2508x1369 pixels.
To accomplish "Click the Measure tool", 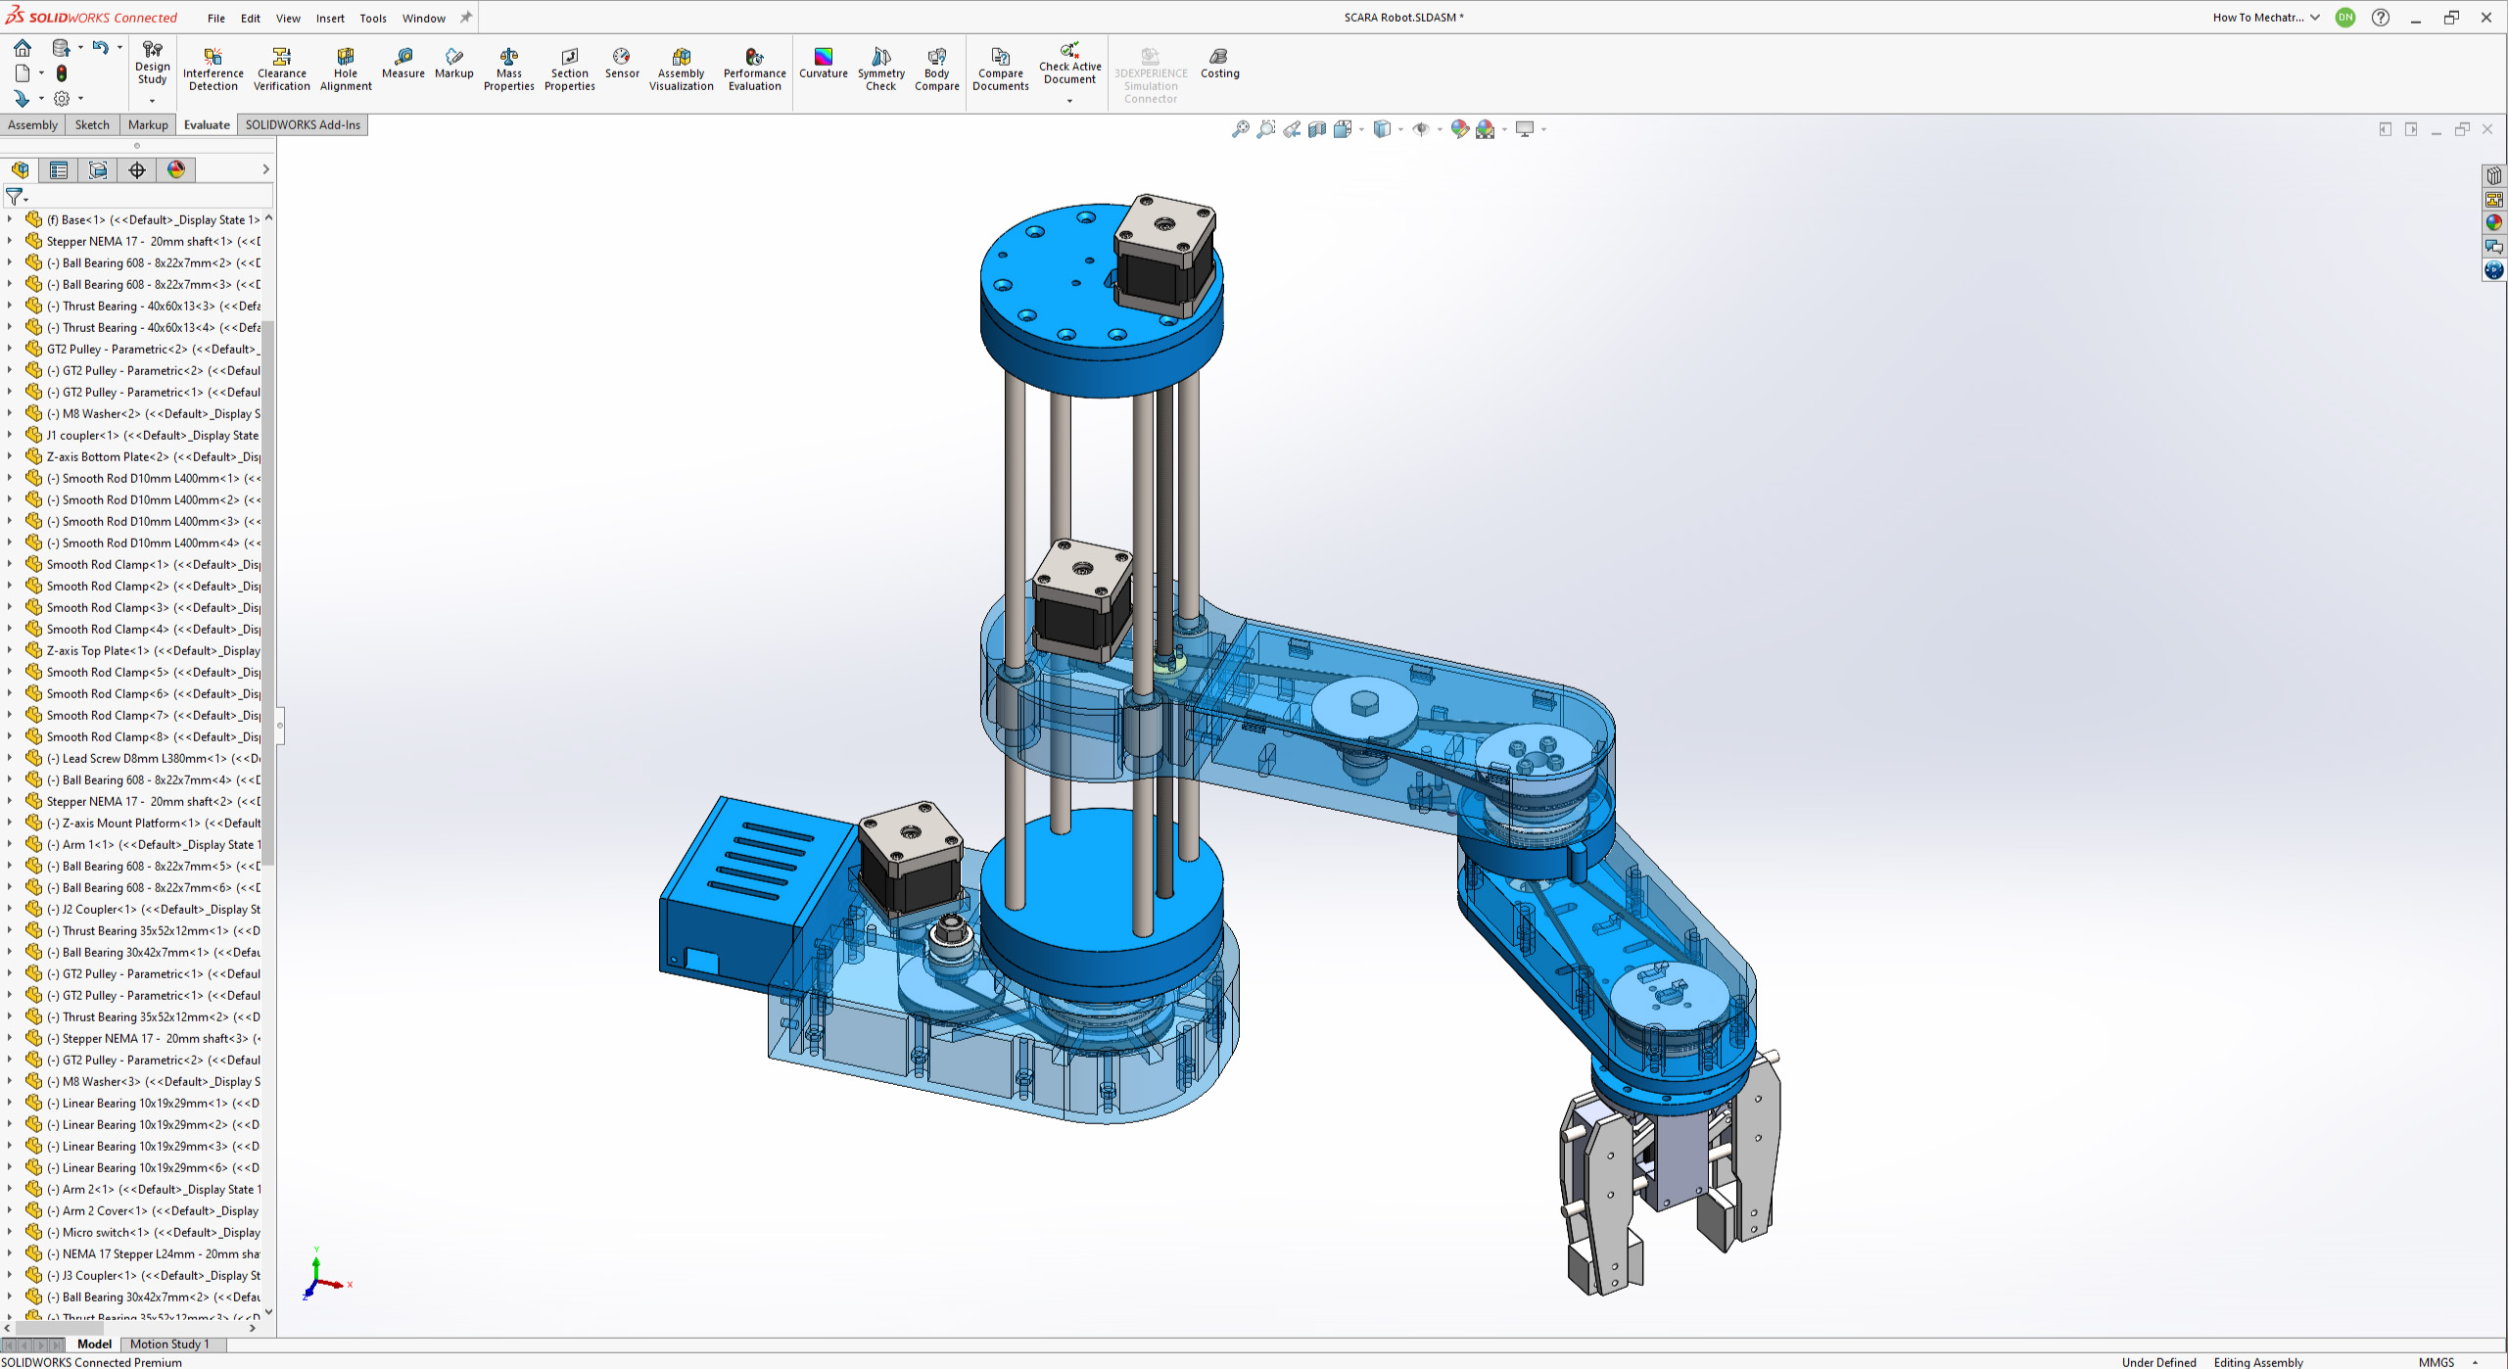I will pyautogui.click(x=402, y=63).
